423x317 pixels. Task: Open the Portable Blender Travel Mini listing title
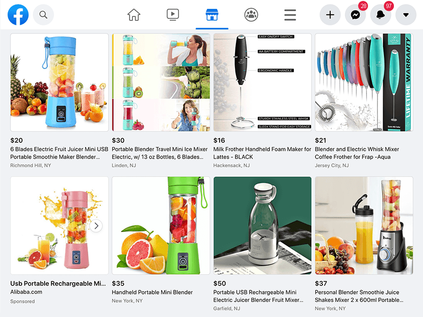[x=160, y=153]
